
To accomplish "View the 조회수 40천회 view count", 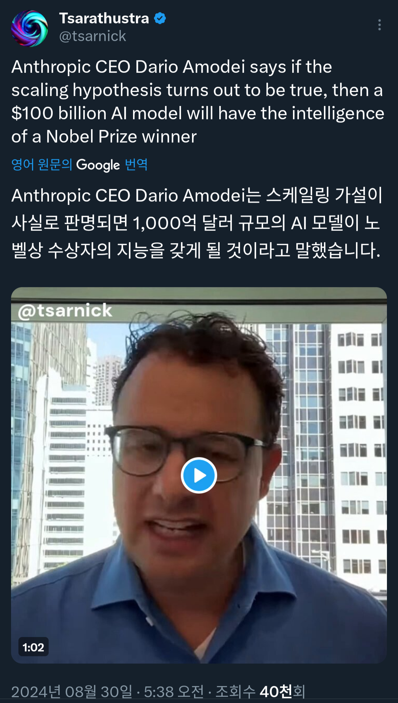I will tap(260, 692).
